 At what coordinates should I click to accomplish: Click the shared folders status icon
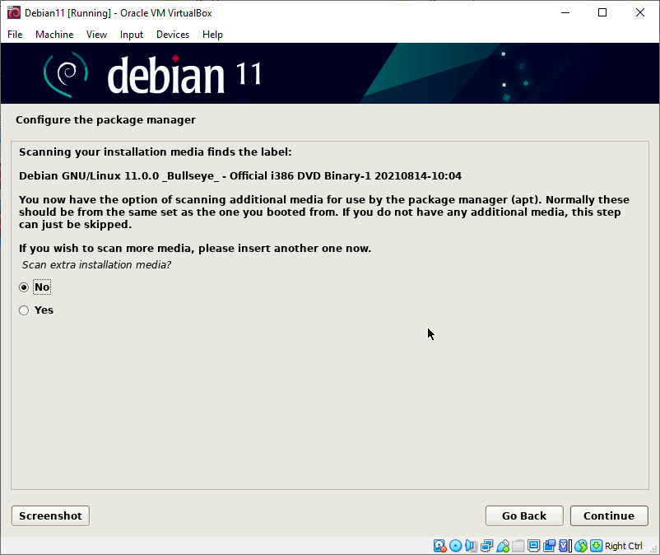[x=518, y=546]
